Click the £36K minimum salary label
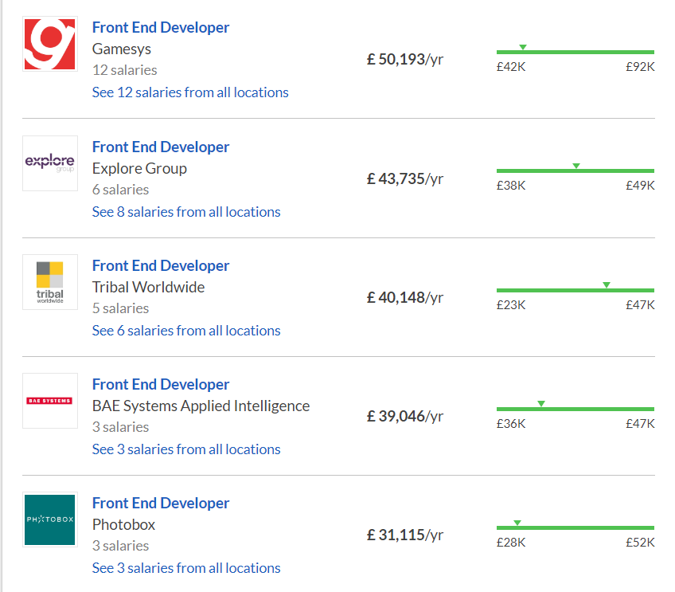675x592 pixels. [511, 424]
